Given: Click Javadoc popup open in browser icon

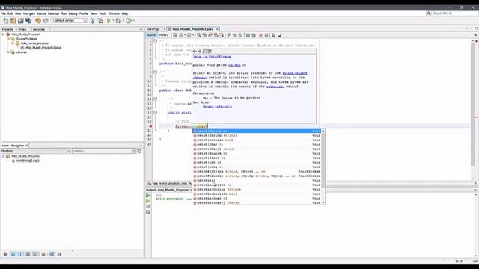Looking at the screenshot, I should pyautogui.click(x=204, y=52).
